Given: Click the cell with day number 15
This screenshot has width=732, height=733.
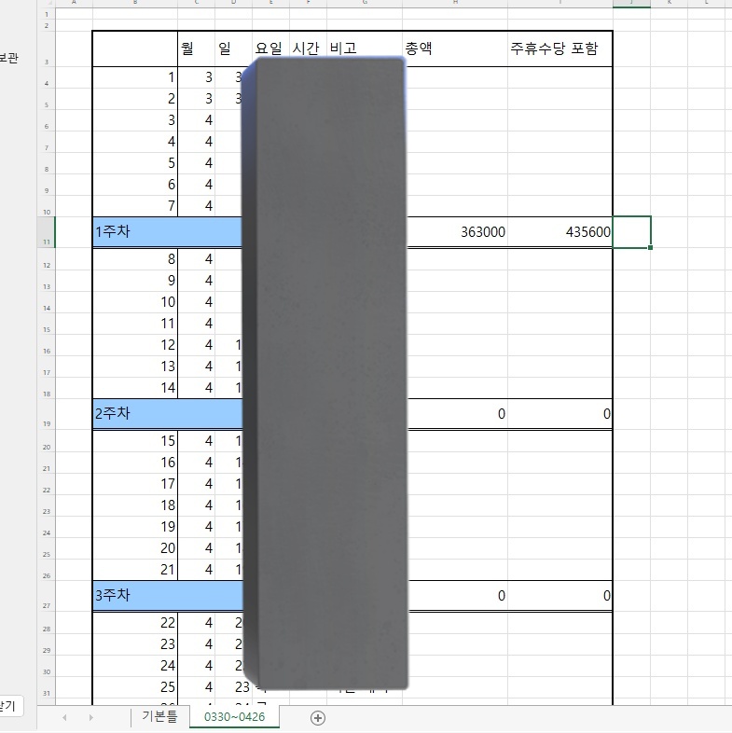Looking at the screenshot, I should point(135,441).
